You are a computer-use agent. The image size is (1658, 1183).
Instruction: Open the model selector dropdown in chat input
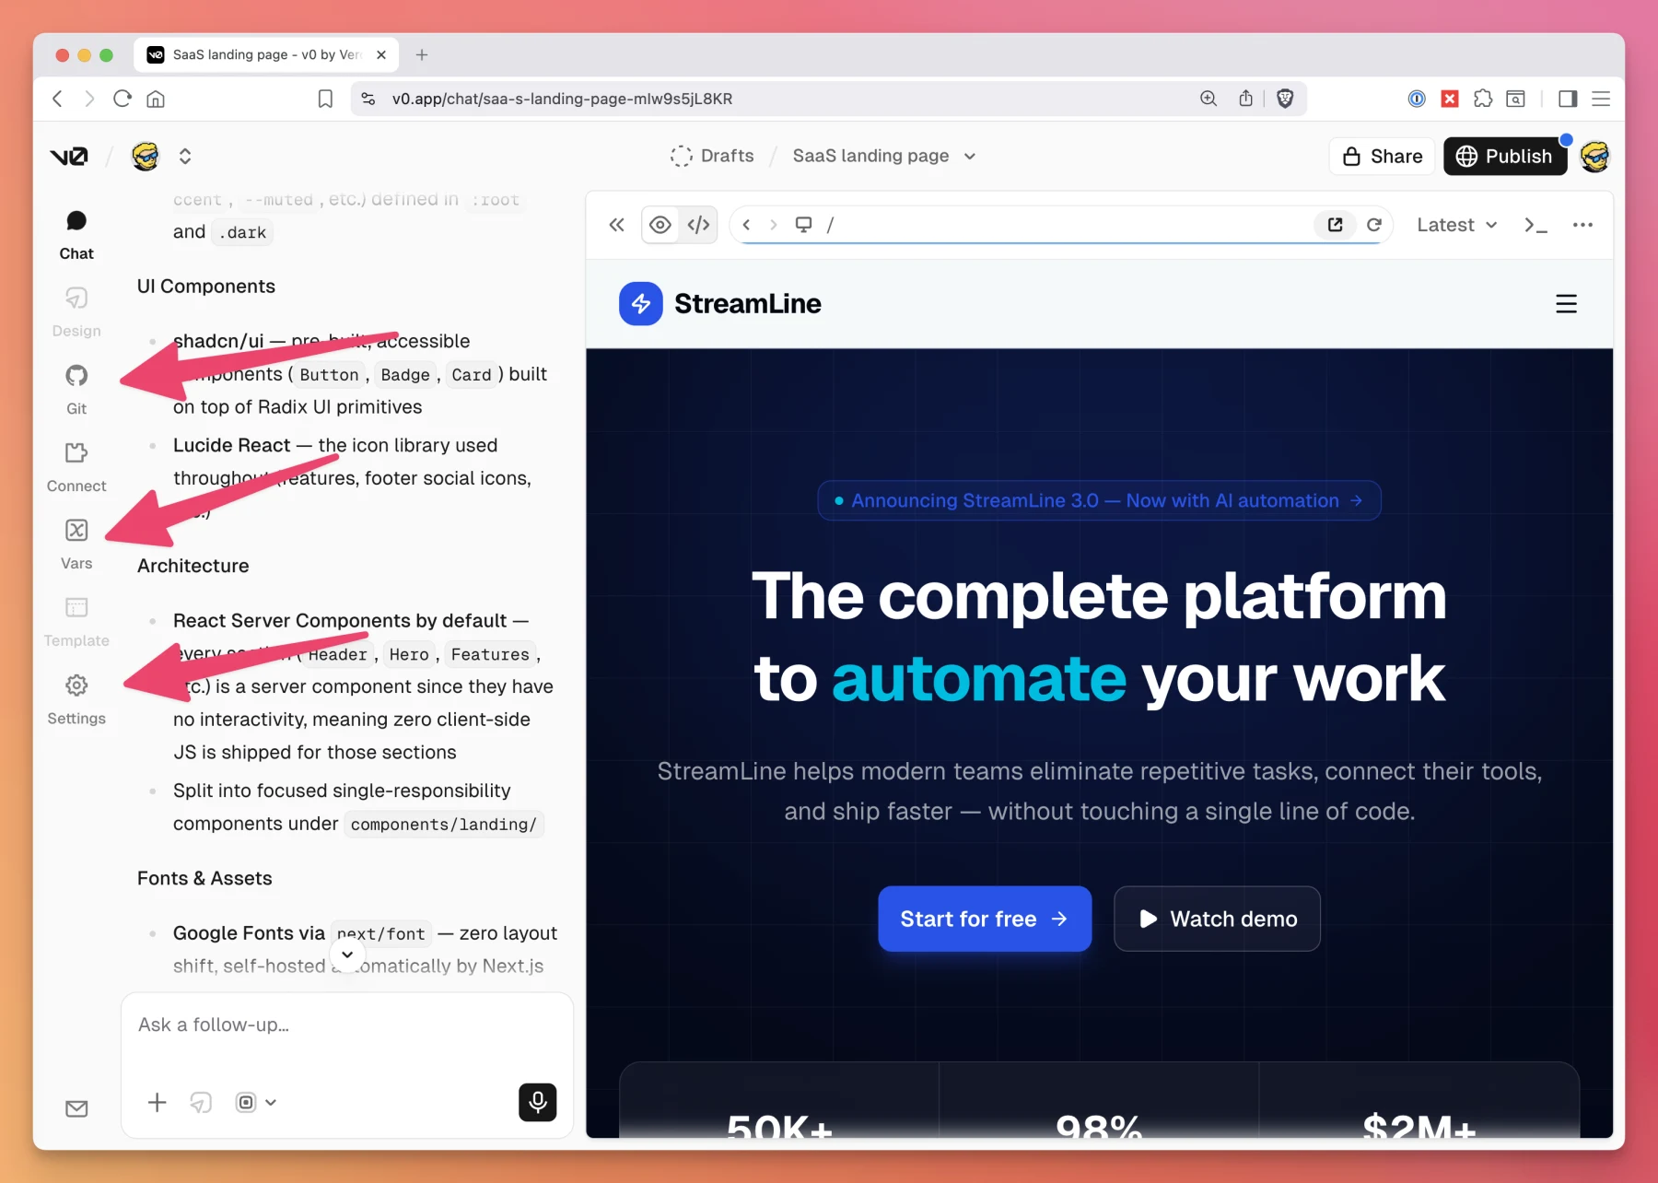[256, 1102]
